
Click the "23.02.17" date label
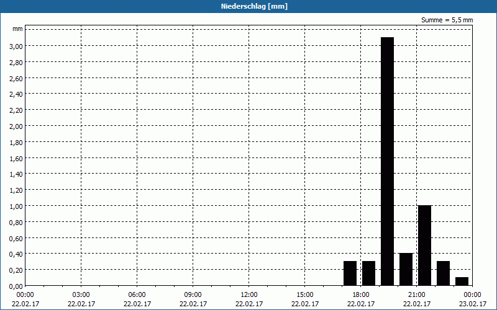[472, 304]
